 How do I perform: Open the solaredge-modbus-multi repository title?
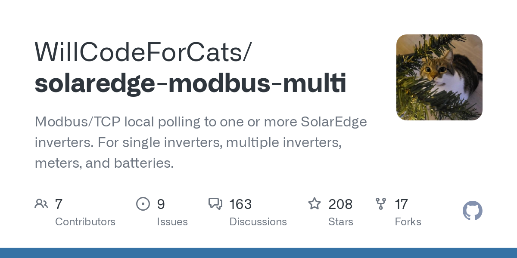pyautogui.click(x=190, y=83)
